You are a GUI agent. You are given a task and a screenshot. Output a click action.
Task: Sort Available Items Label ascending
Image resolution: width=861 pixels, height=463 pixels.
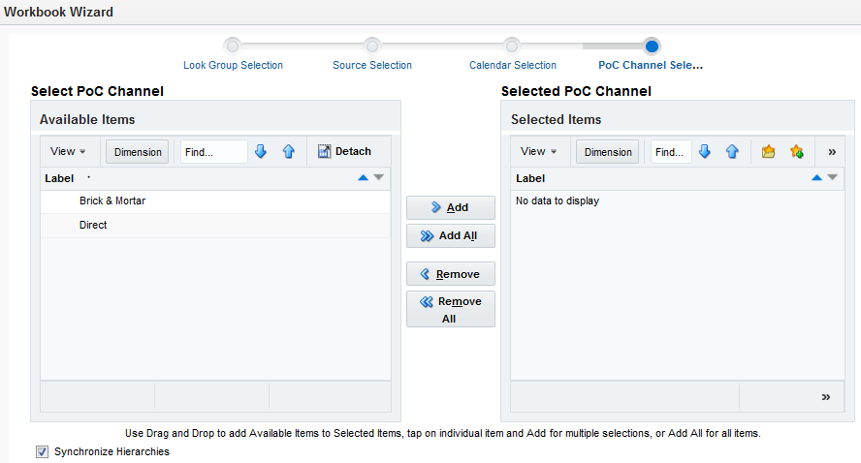pos(363,177)
